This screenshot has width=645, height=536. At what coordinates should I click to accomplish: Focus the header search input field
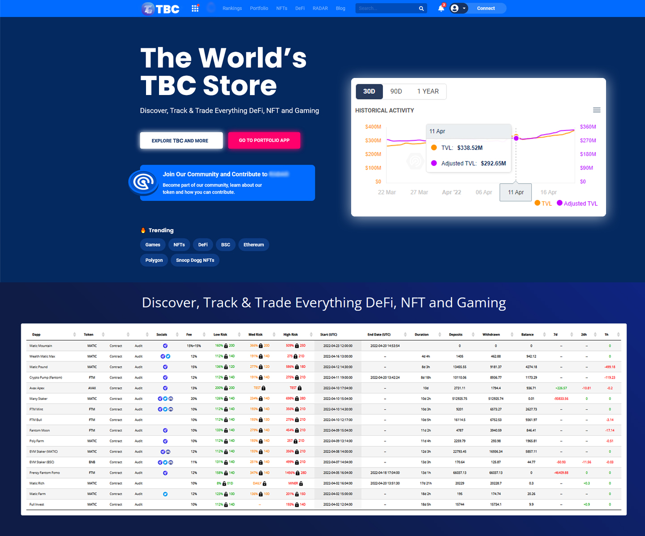click(386, 9)
